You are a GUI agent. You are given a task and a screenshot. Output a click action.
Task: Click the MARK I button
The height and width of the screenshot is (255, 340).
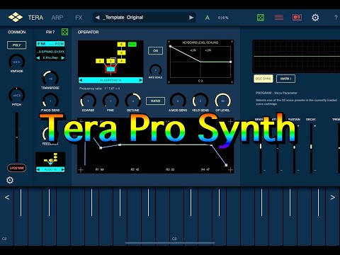[x=285, y=79]
